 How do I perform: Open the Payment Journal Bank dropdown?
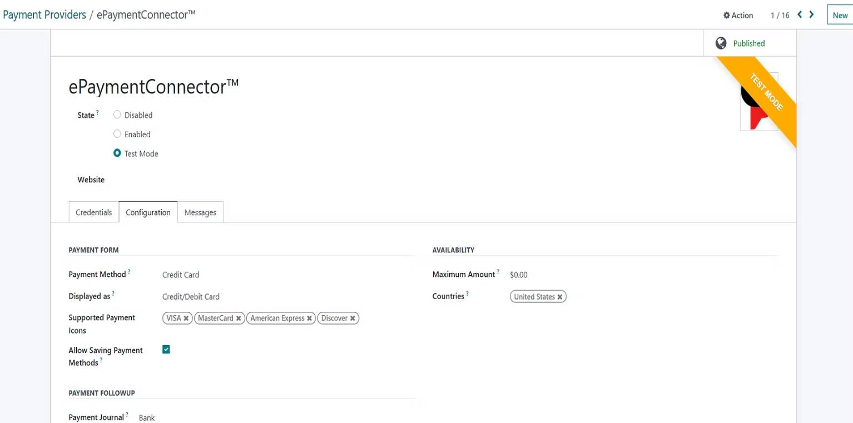277,417
